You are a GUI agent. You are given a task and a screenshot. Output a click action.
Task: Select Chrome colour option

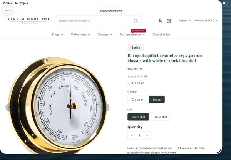coord(137,99)
